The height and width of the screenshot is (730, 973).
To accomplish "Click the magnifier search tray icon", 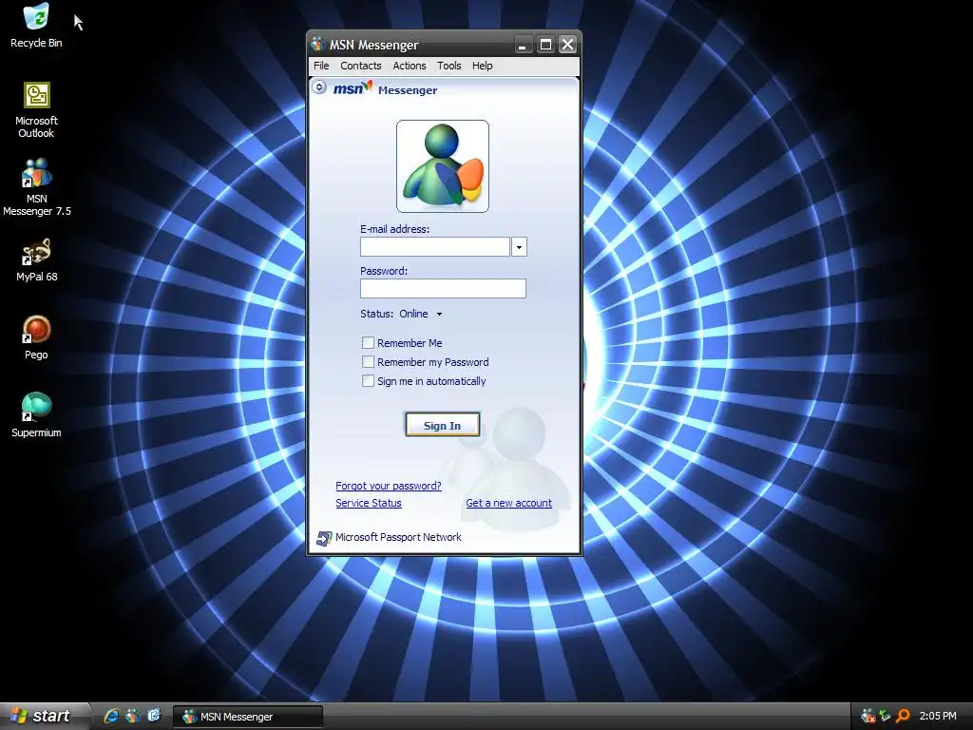I will [x=903, y=717].
